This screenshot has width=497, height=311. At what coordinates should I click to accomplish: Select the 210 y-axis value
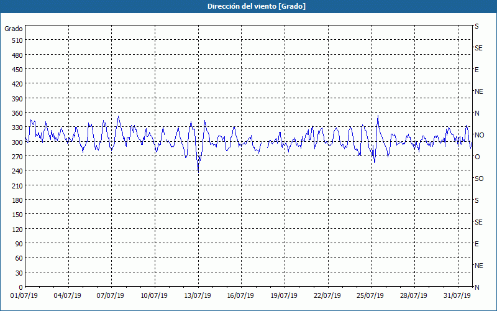tap(17, 185)
